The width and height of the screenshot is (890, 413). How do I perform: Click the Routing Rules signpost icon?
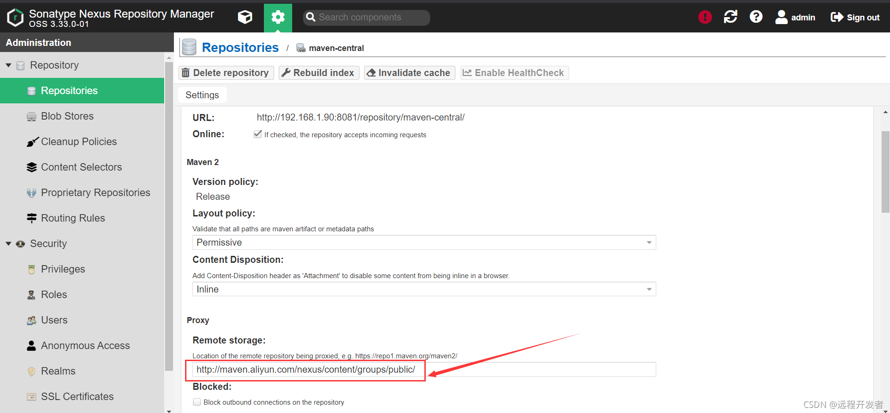pyautogui.click(x=32, y=218)
